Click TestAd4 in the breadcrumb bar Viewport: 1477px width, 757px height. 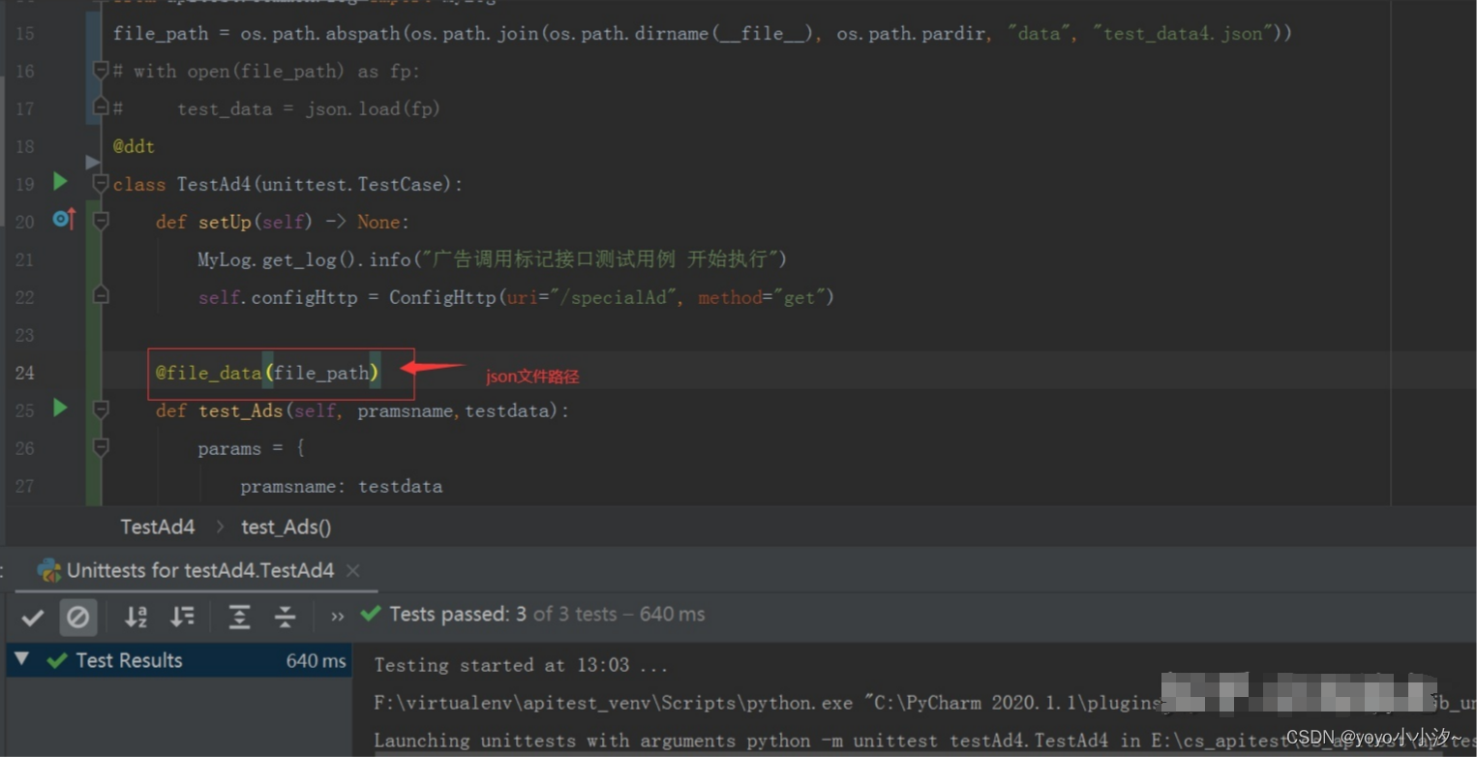click(x=157, y=527)
